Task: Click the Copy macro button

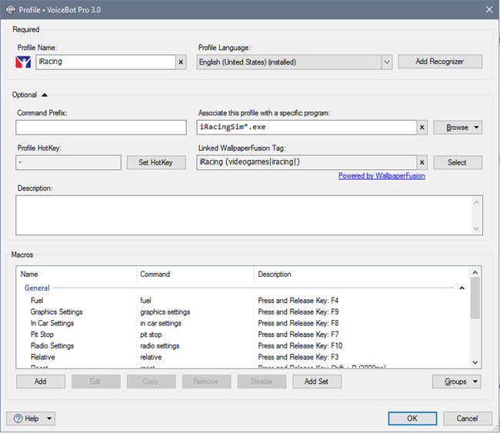Action: 151,381
